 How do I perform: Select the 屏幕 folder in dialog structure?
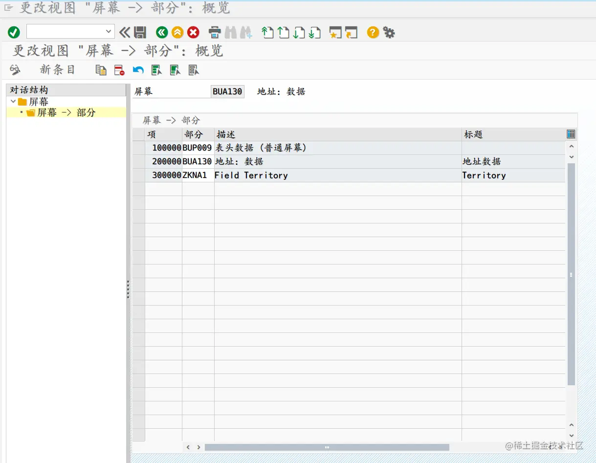tap(33, 102)
